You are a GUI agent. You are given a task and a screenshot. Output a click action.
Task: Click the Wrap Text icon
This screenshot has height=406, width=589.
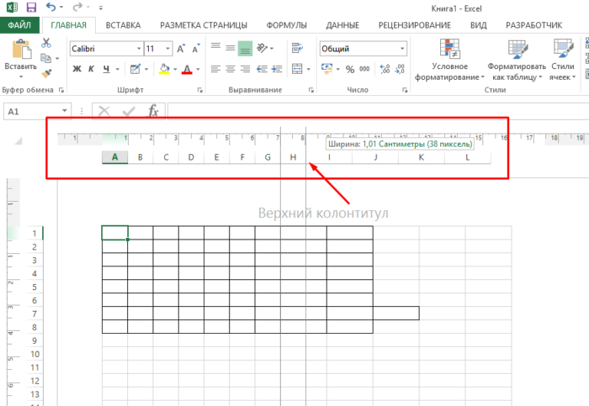tap(297, 48)
